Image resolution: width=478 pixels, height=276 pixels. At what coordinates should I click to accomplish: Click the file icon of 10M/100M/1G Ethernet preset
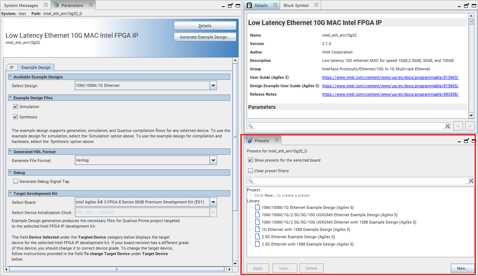[258, 207]
